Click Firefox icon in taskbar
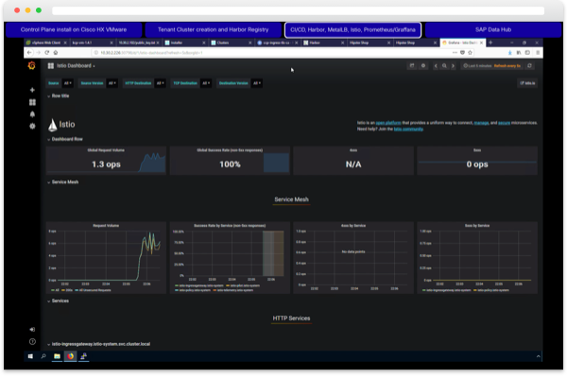 pos(71,356)
